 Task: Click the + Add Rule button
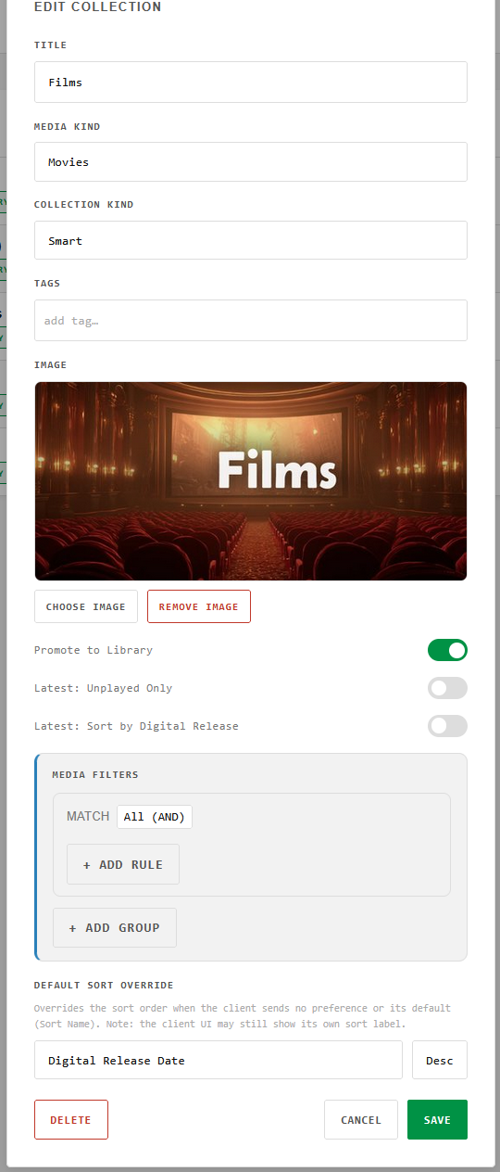click(123, 864)
